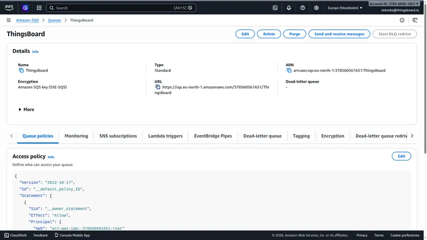Open CloudShell text in footer

19,235
